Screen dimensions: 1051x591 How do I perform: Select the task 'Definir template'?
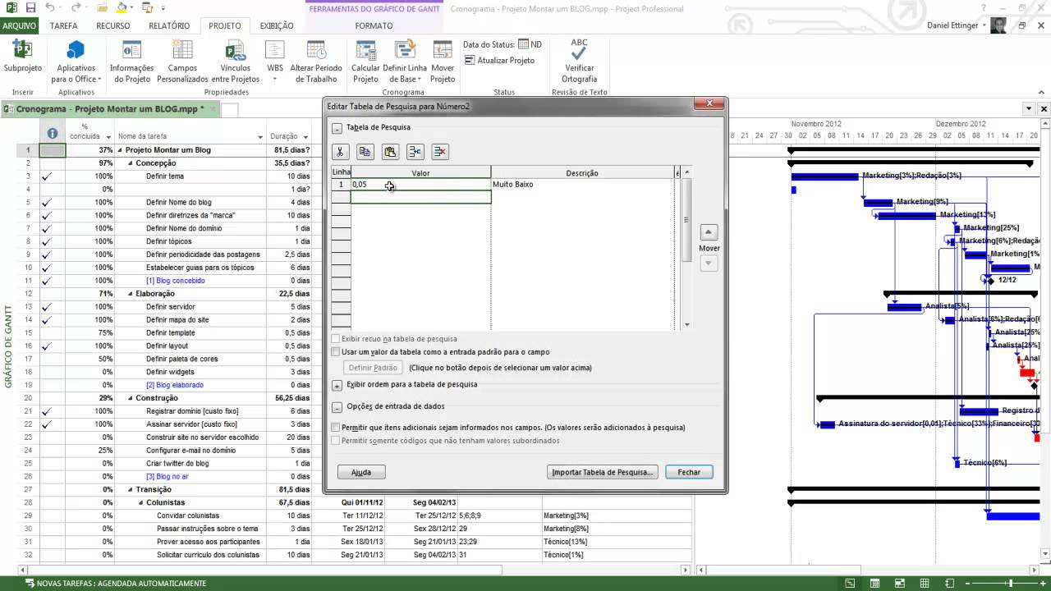point(171,332)
